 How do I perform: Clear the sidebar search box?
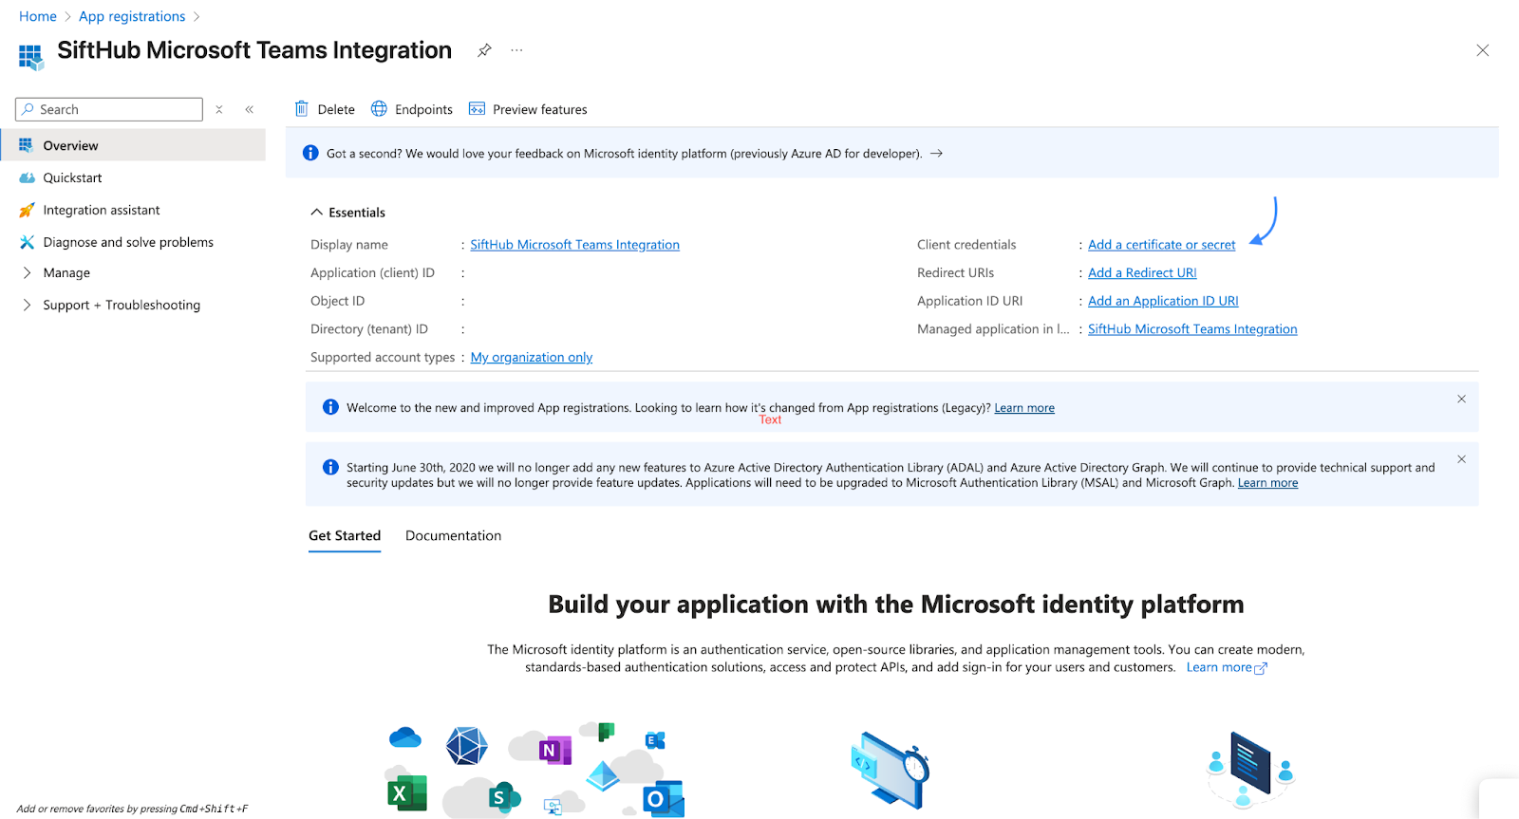(x=219, y=109)
